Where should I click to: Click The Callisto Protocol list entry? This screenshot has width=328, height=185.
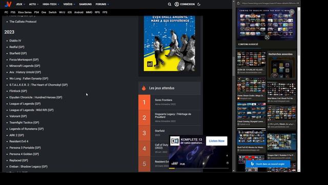pyautogui.click(x=23, y=22)
